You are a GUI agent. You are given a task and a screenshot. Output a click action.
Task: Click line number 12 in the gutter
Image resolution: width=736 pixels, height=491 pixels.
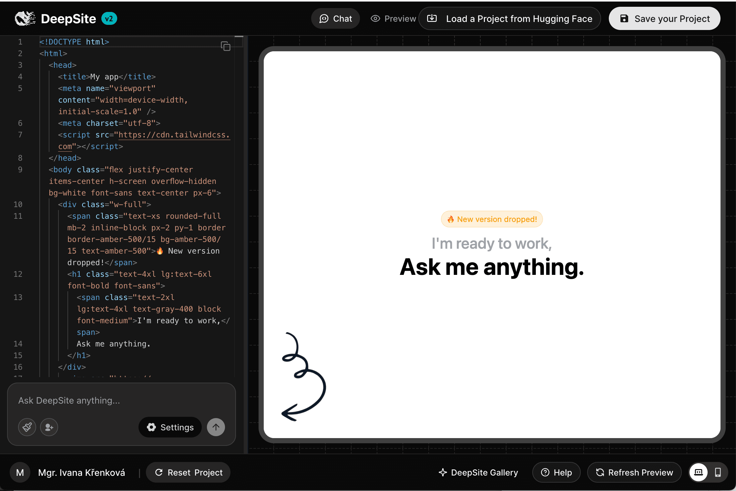tap(18, 274)
